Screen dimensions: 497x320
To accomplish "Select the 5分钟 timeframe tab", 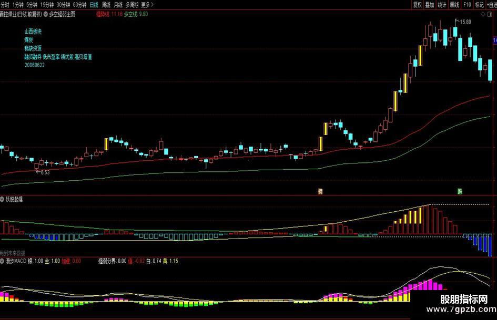I will pos(32,5).
